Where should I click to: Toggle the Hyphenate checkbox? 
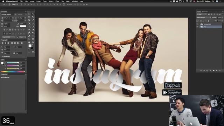(2, 56)
